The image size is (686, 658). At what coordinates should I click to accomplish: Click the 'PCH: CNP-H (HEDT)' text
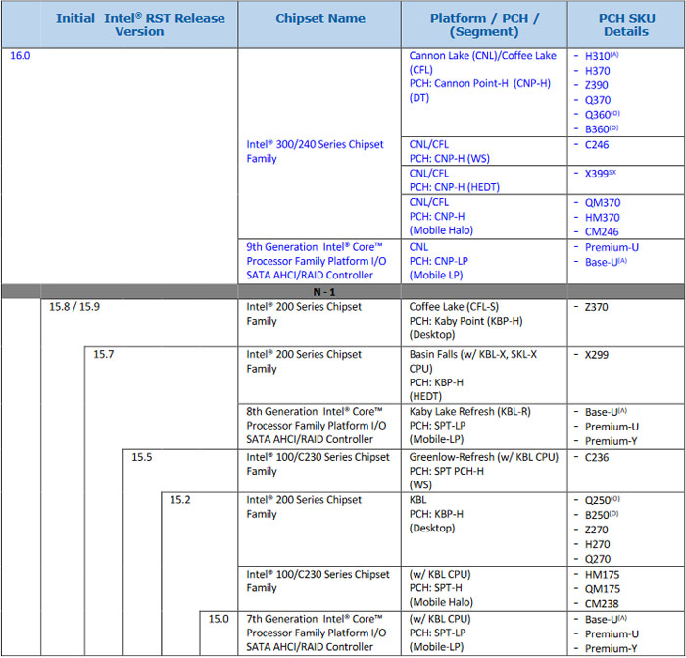454,187
